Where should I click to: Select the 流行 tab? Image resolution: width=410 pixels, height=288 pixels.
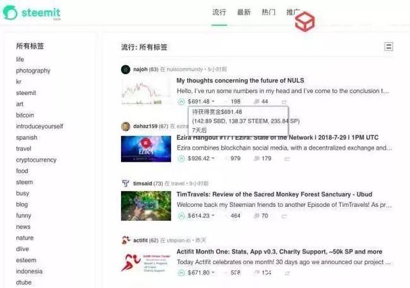219,12
